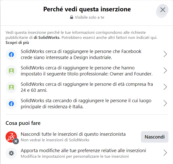Image resolution: width=173 pixels, height=164 pixels.
Task: Click the Facebook icon beside Italia residence reason
Action: coord(11,104)
